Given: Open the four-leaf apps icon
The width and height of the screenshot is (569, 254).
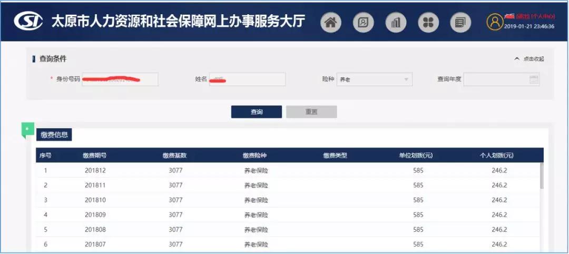Looking at the screenshot, I should [428, 22].
